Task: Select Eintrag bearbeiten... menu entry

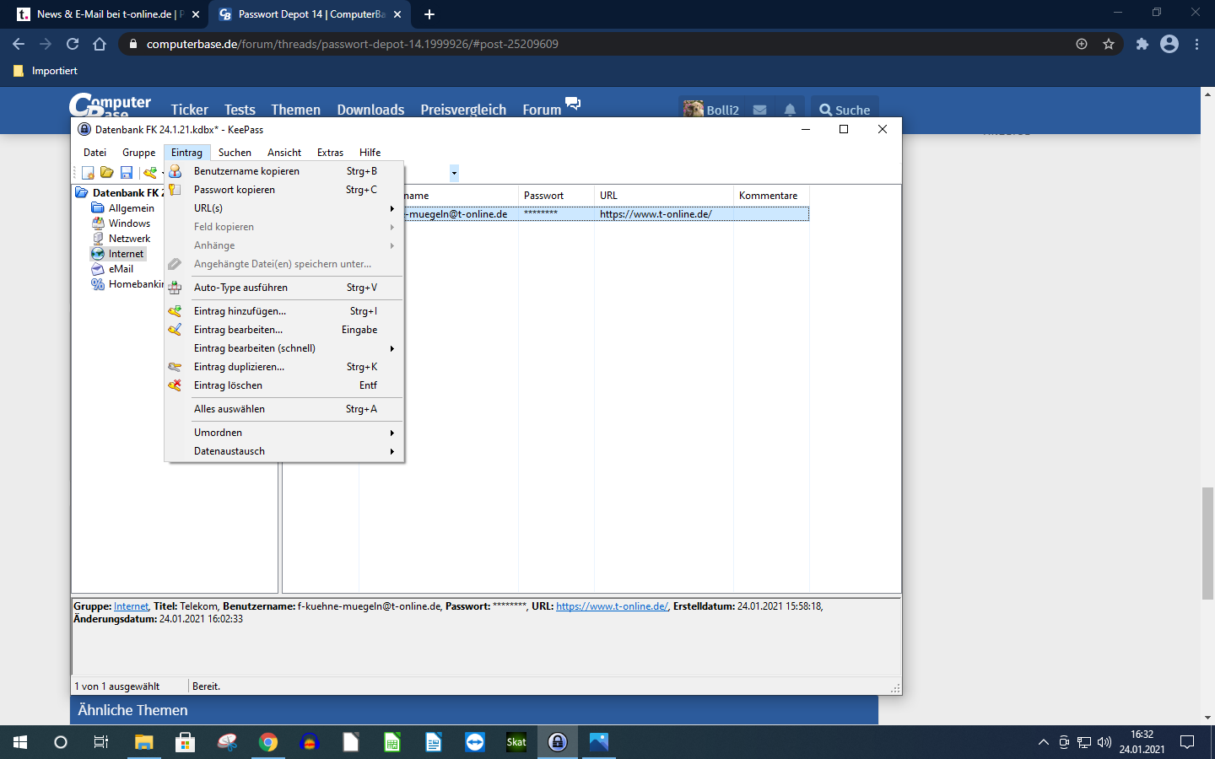Action: (285, 330)
